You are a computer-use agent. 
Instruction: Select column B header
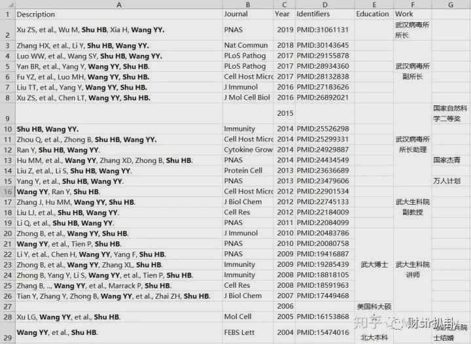(248, 5)
